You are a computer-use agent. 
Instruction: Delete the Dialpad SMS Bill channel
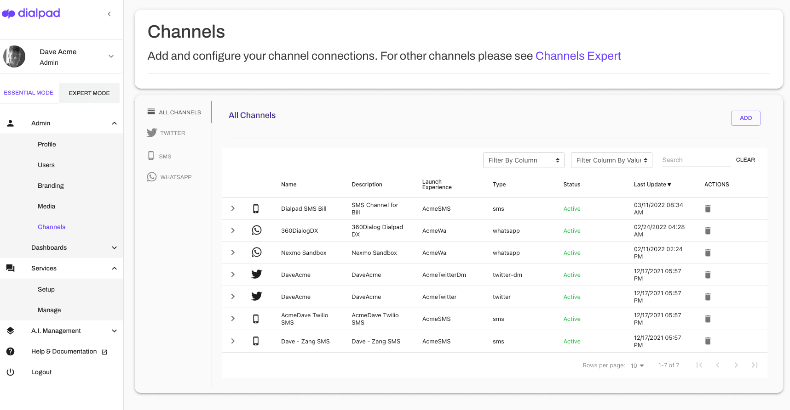pos(708,209)
